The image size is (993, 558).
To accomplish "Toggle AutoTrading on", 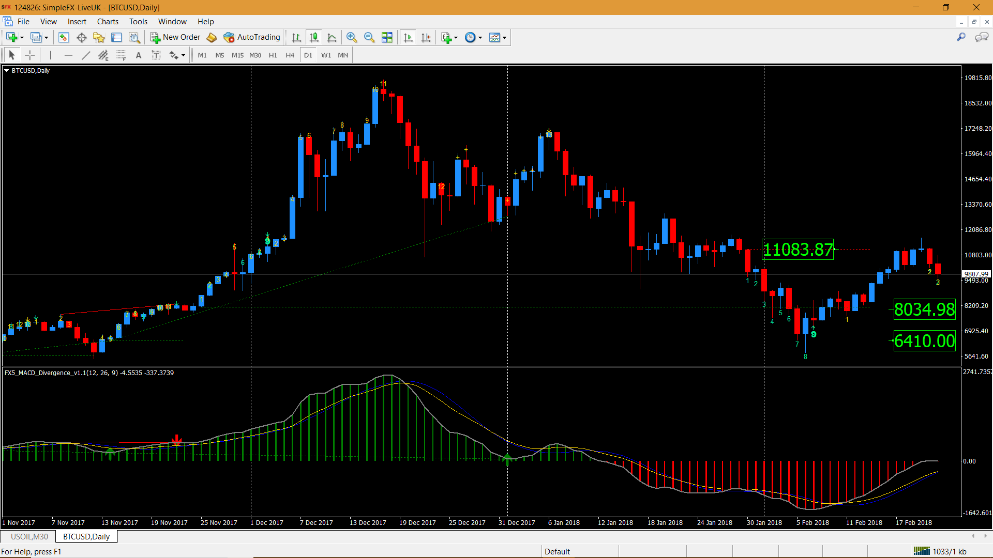I will click(252, 37).
